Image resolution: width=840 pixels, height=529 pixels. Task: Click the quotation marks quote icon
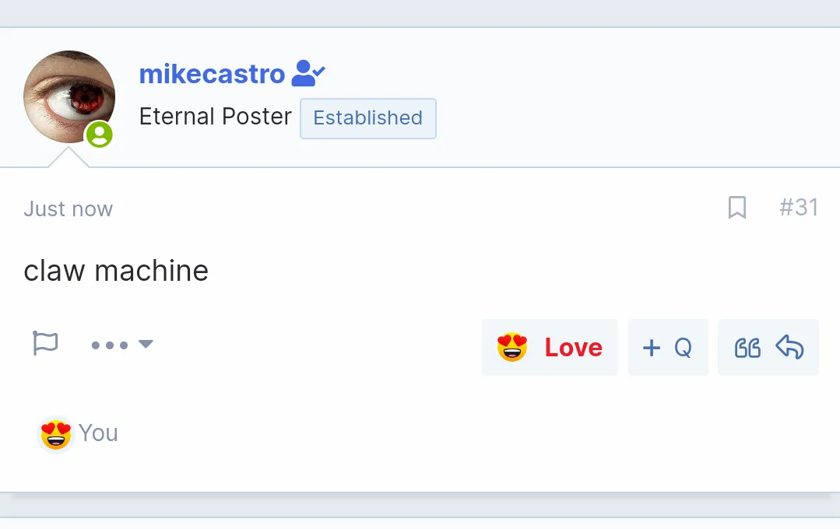click(x=747, y=348)
